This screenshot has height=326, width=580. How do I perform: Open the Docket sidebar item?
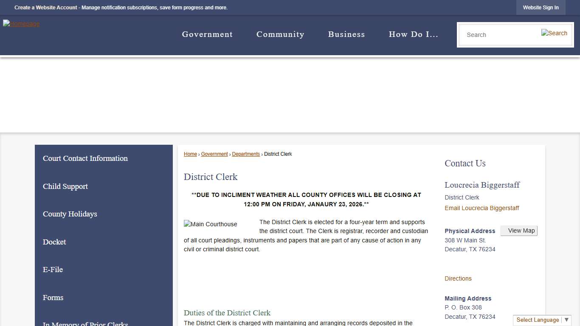[x=54, y=242]
